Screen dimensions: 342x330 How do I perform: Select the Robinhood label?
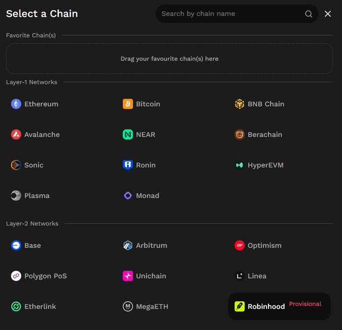(x=267, y=306)
